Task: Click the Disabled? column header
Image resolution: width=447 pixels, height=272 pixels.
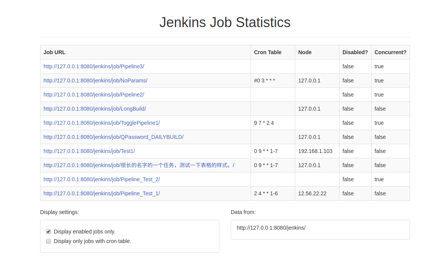Action: pyautogui.click(x=355, y=52)
